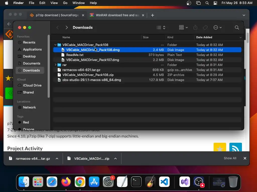Select Desktop in the Finder sidebar
The width and height of the screenshot is (257, 192).
click(x=30, y=56)
